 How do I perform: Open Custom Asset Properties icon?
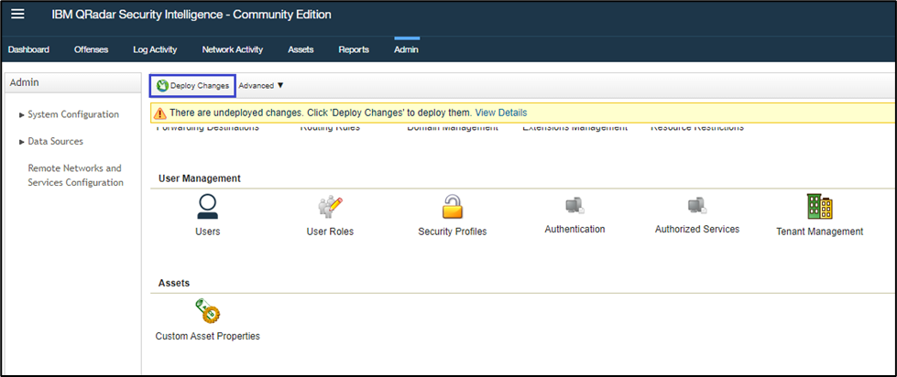(208, 312)
